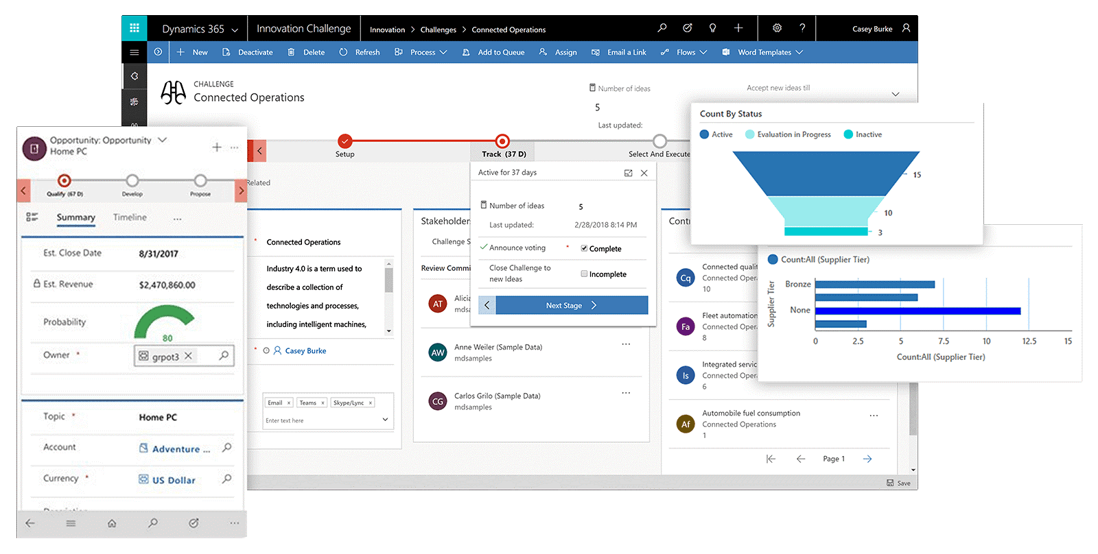Go to previous page arrow
Viewport: 1098px width, 554px height.
click(x=801, y=459)
